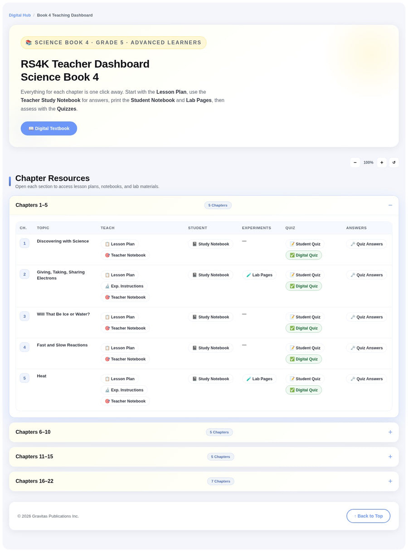Viewport: 408px width, 552px height.
Task: Decrease zoom with the minus button
Action: click(x=355, y=162)
